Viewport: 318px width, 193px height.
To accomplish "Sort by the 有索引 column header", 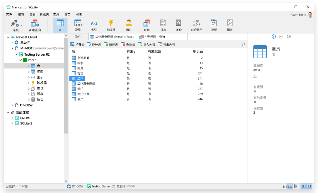I will [x=135, y=51].
